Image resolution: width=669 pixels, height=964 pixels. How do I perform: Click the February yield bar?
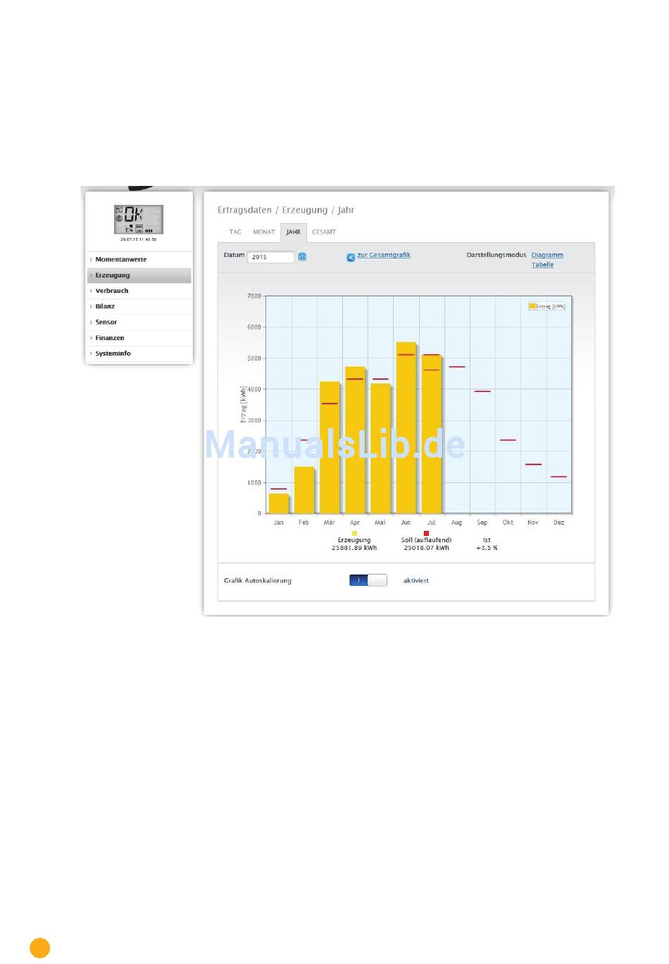click(x=304, y=490)
